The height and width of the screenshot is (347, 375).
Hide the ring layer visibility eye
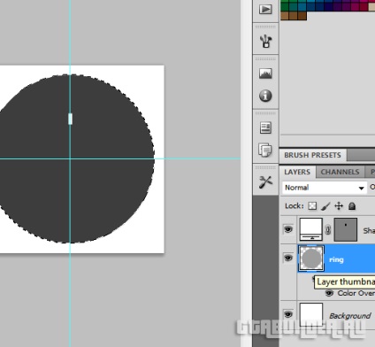pos(288,258)
